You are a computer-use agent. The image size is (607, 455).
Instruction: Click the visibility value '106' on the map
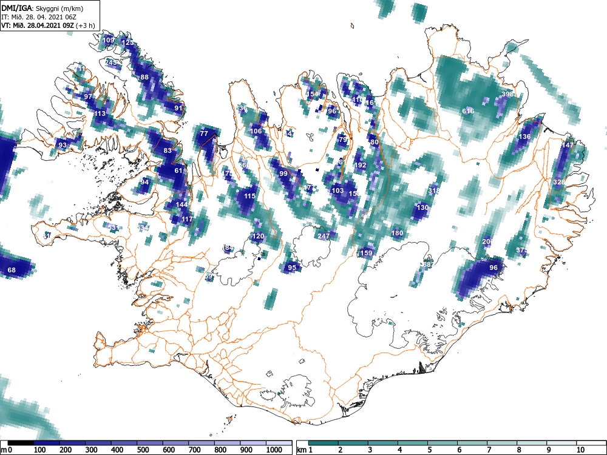point(256,131)
